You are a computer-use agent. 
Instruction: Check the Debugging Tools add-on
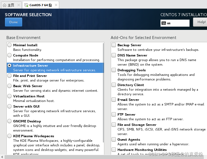(114, 70)
